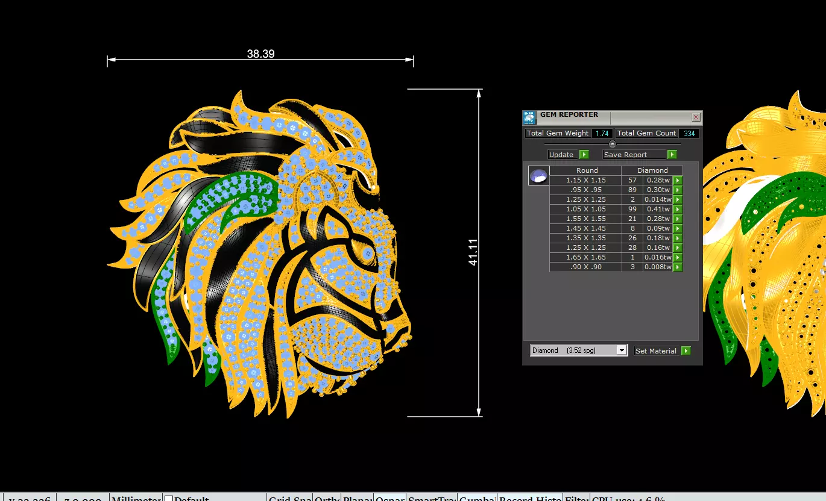Click the 38.39 width dimension label

pos(260,54)
